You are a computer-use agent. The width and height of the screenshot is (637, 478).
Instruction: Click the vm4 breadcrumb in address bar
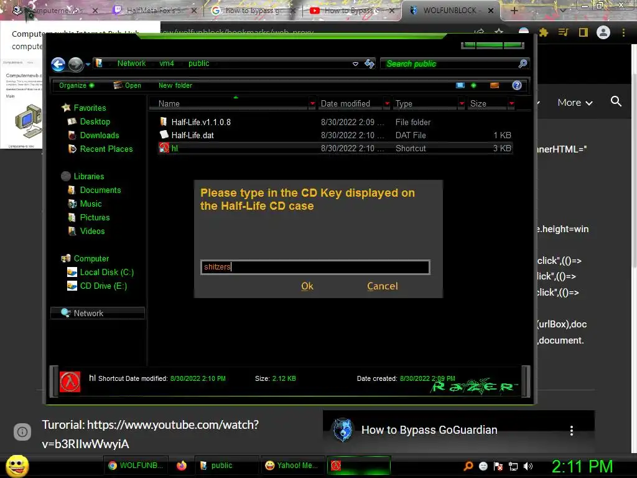point(167,63)
